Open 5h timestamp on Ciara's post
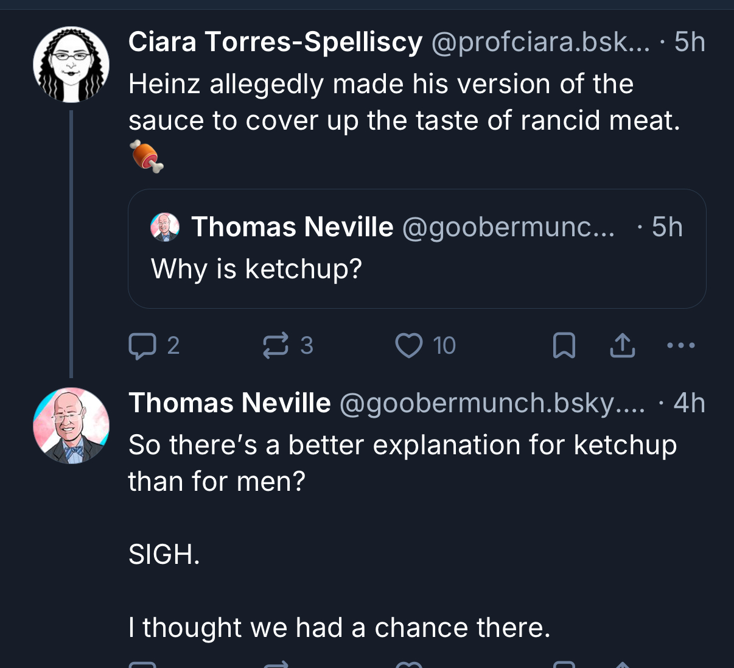 click(x=690, y=42)
